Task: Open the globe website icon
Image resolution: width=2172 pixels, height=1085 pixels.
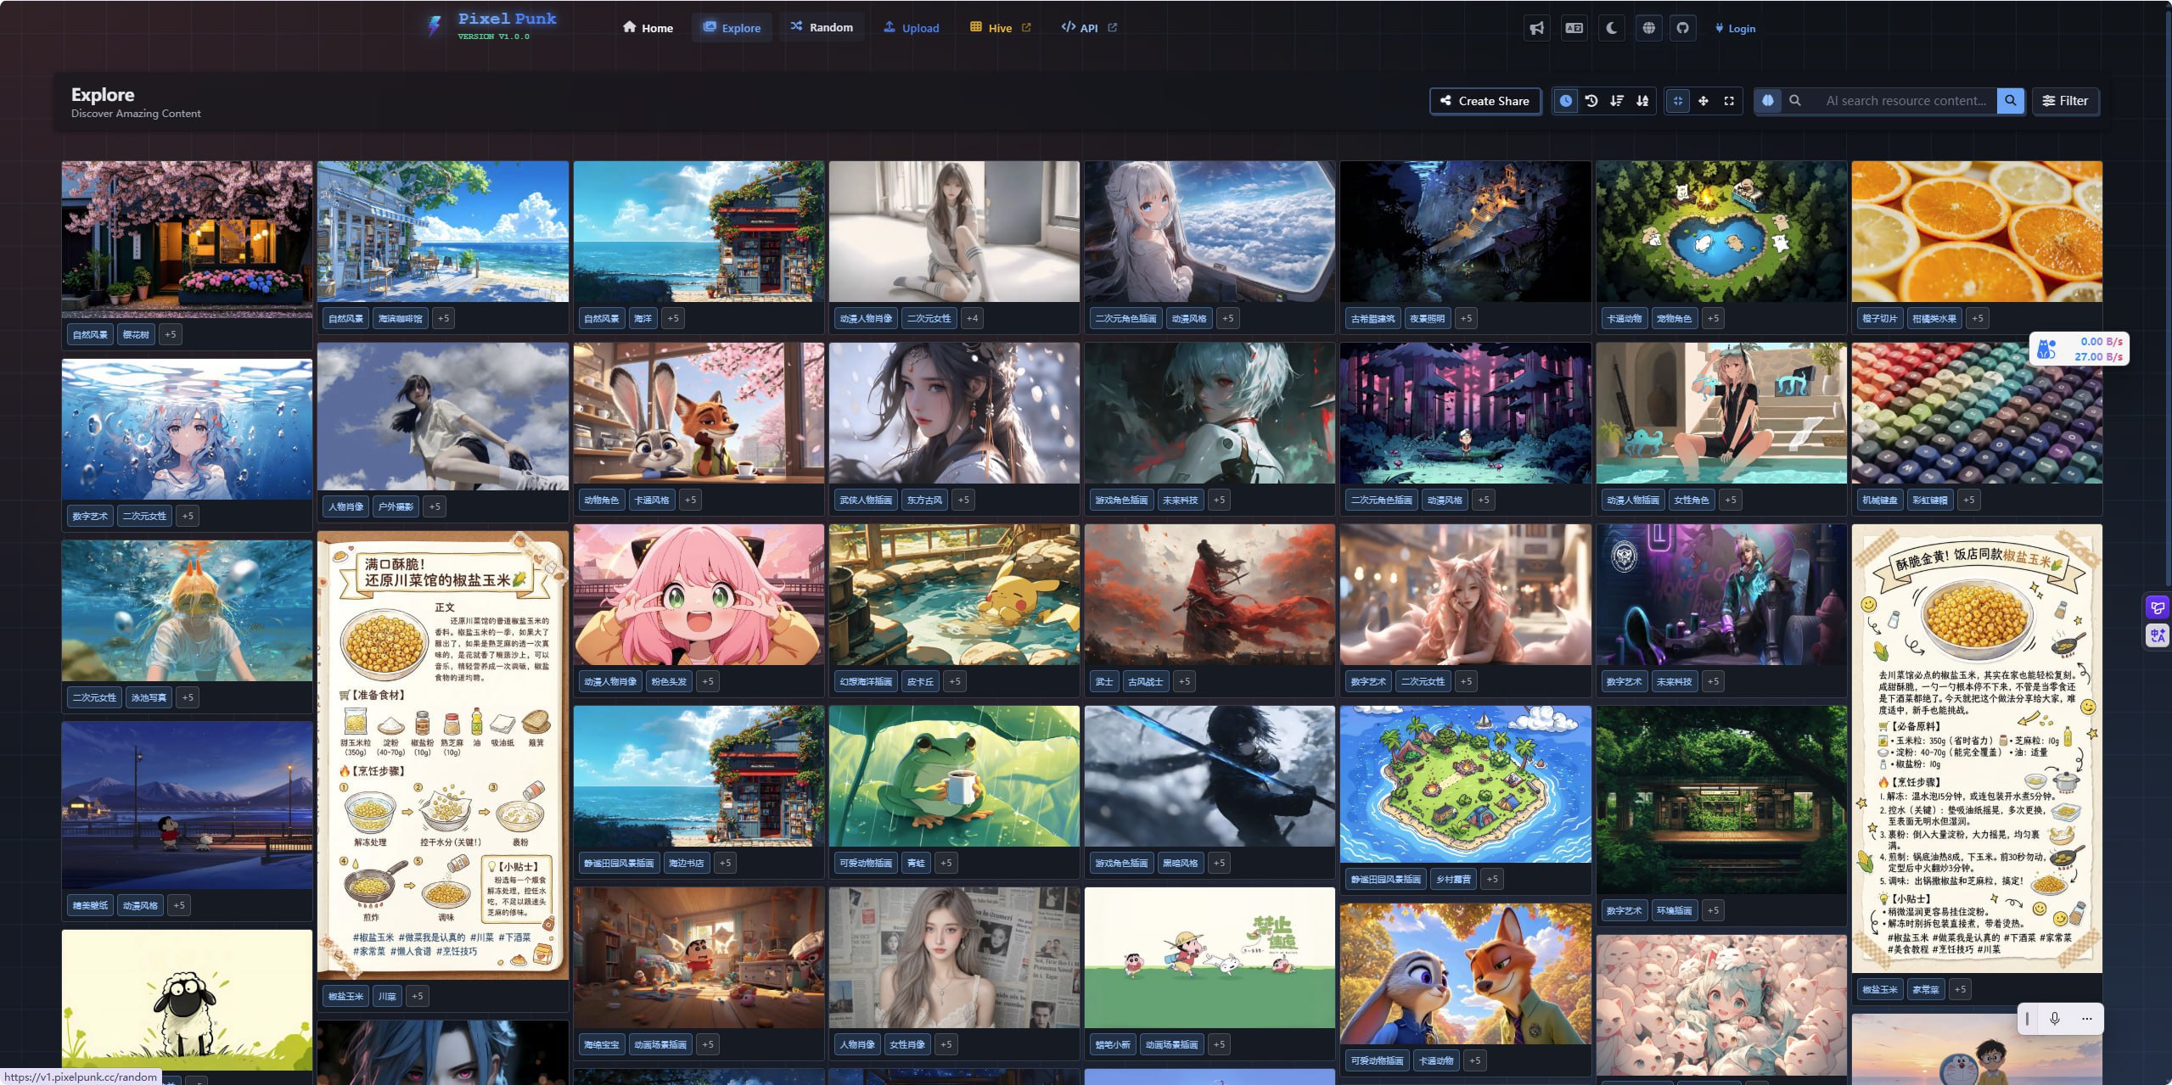Action: pyautogui.click(x=1648, y=28)
